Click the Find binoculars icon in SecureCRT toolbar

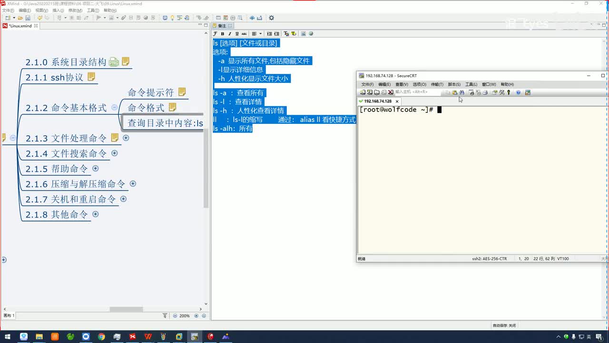coord(462,92)
